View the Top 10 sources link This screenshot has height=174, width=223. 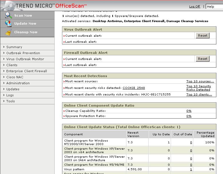(200, 81)
